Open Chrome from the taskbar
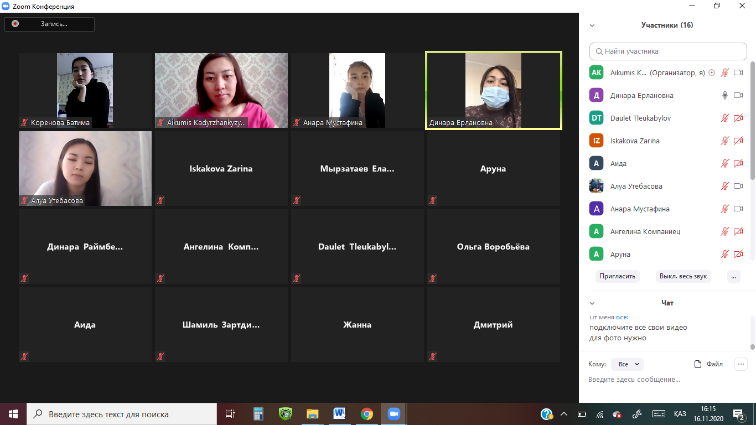This screenshot has width=756, height=425. tap(366, 414)
